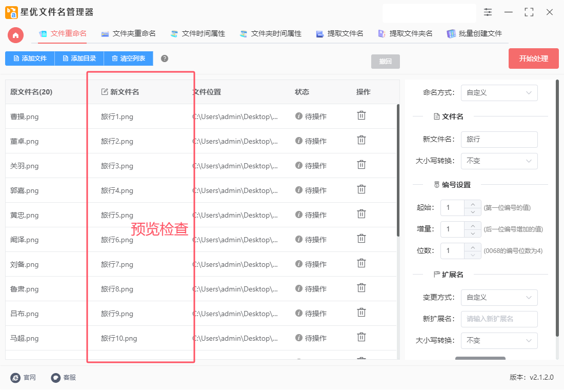Open the 官网 link in footer
Image resolution: width=564 pixels, height=390 pixels.
[x=30, y=378]
